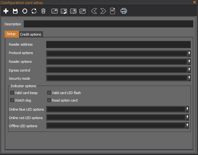The width and height of the screenshot is (198, 155).
Task: Click the Security mode combo box field
Action: [x=118, y=78]
